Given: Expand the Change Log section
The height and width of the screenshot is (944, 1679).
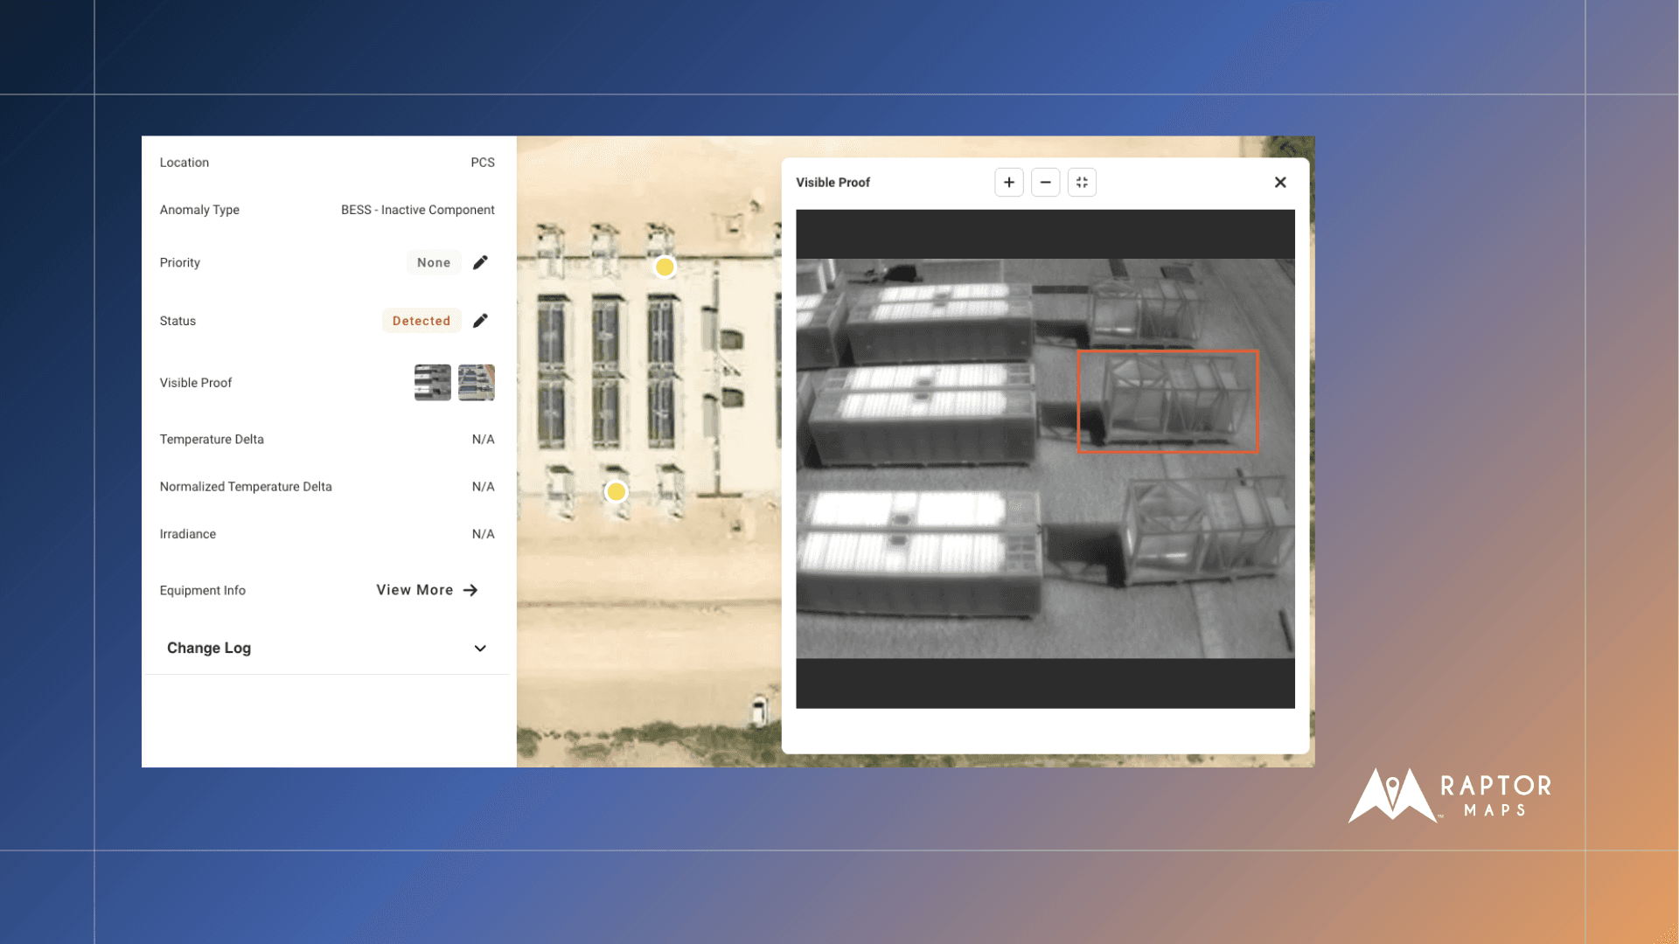Looking at the screenshot, I should point(209,648).
